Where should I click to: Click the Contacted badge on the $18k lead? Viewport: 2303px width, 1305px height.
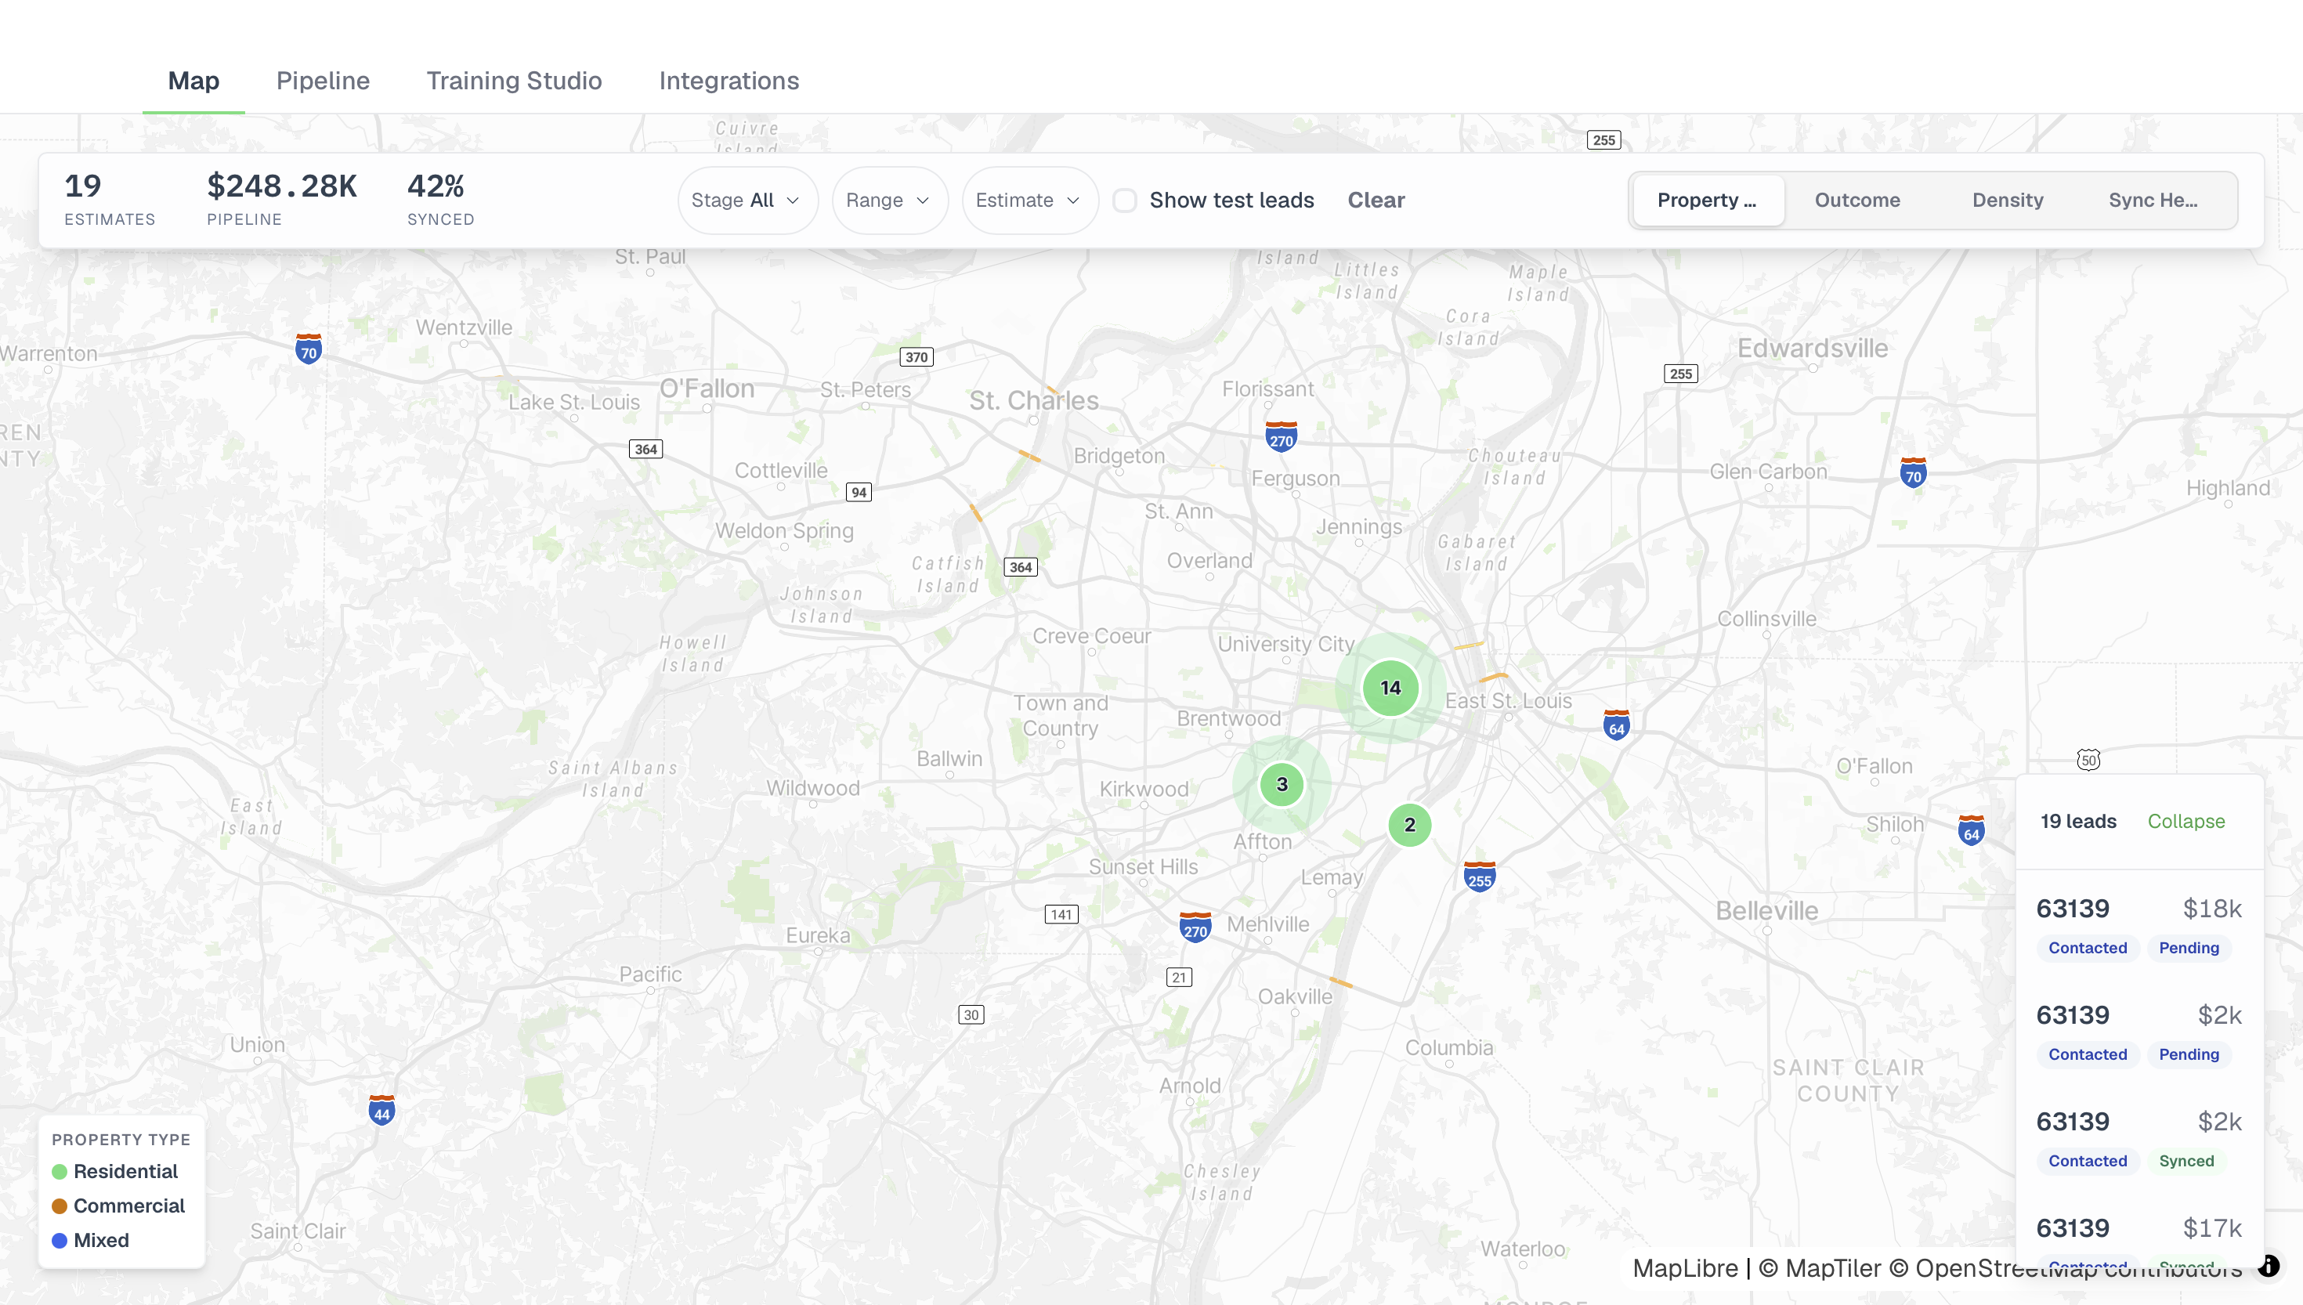(2087, 947)
